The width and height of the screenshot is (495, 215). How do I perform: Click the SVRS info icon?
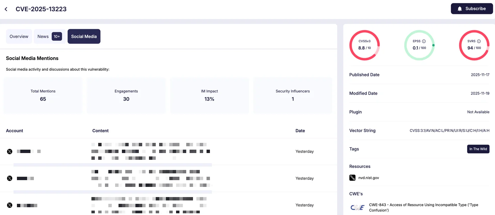click(x=479, y=41)
